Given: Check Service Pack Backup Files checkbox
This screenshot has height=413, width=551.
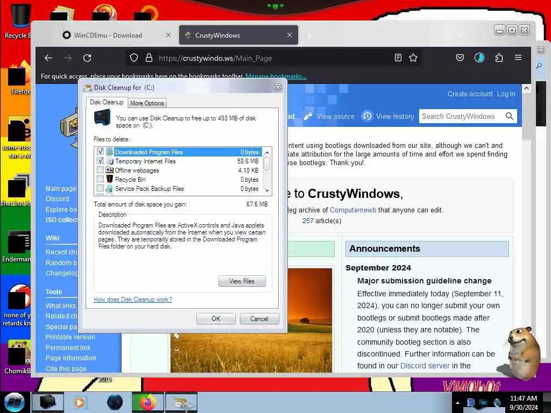Looking at the screenshot, I should click(x=100, y=188).
